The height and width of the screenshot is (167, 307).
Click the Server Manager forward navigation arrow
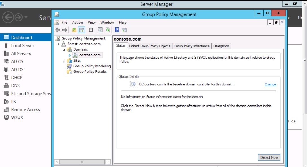point(18,17)
